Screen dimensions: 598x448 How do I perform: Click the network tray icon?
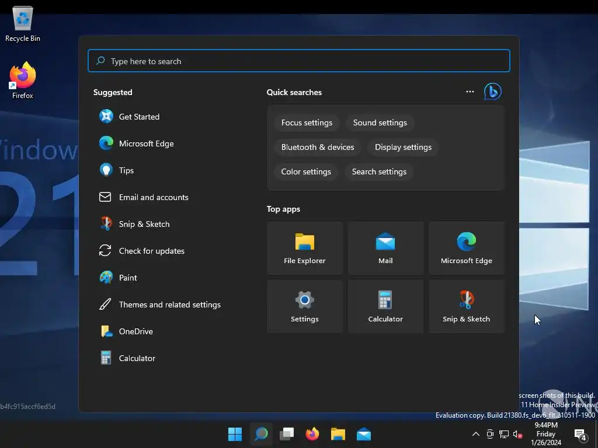(504, 434)
